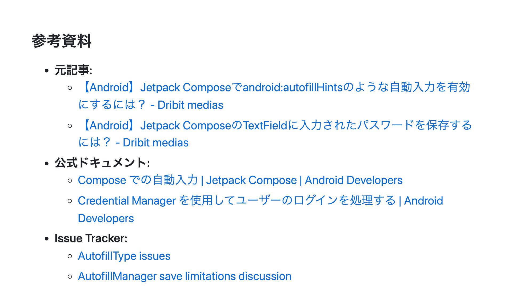
Task: Open the Credential Manager login documentation link
Action: click(x=260, y=201)
